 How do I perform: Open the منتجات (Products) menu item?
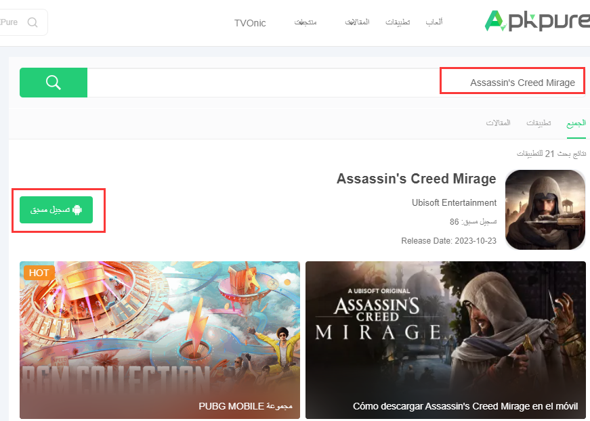305,22
